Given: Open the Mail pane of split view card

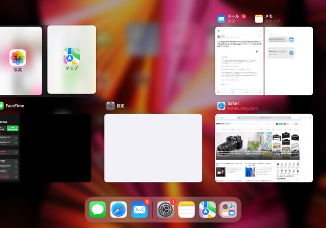Looking at the screenshot, I should (239, 61).
